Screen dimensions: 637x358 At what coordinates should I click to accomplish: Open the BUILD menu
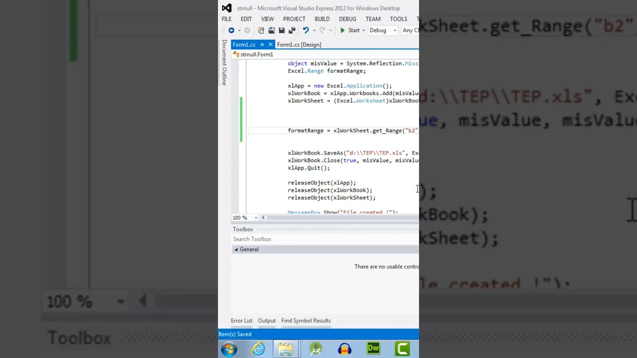(x=322, y=19)
